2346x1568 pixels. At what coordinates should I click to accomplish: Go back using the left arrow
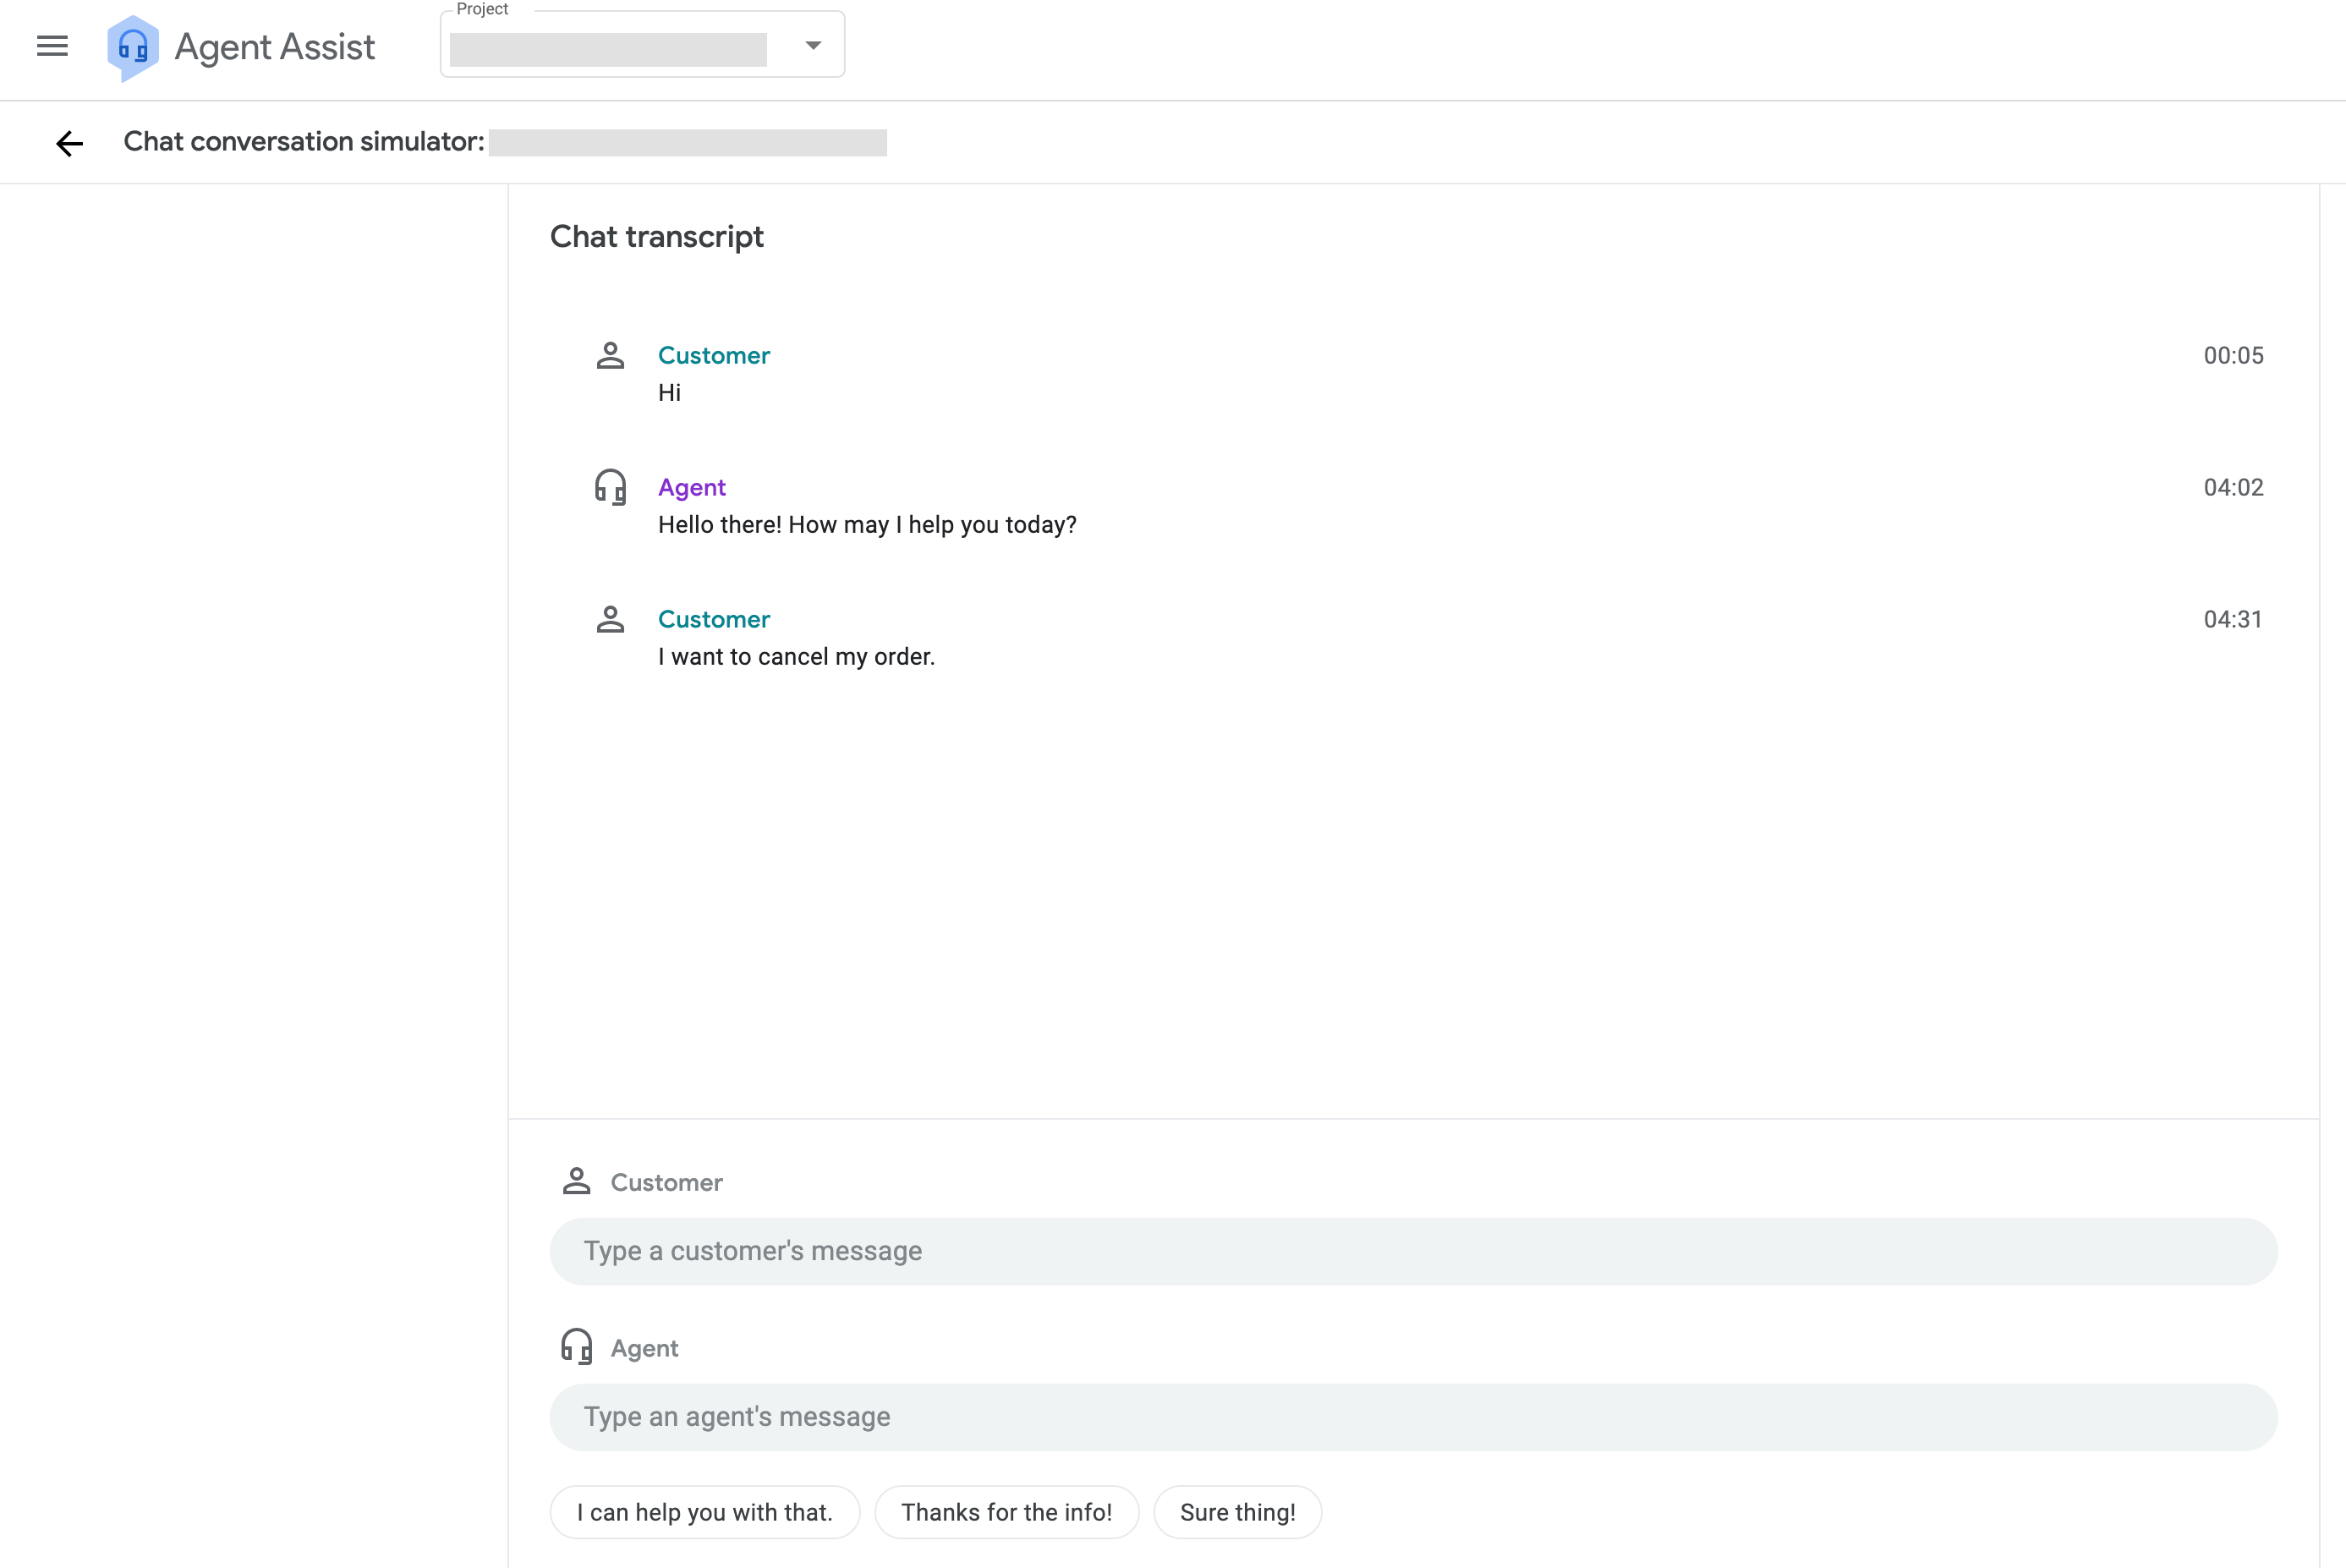tap(69, 143)
